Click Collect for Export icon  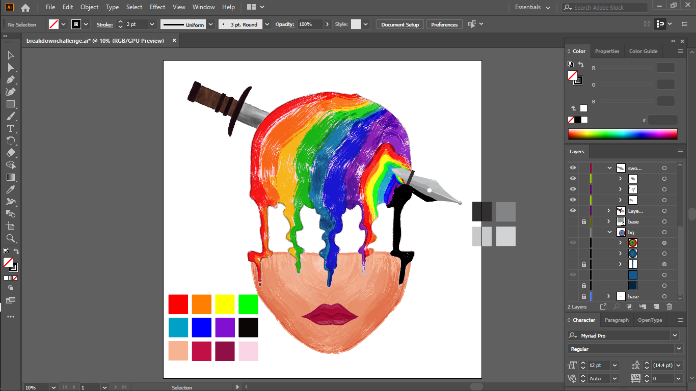point(603,306)
